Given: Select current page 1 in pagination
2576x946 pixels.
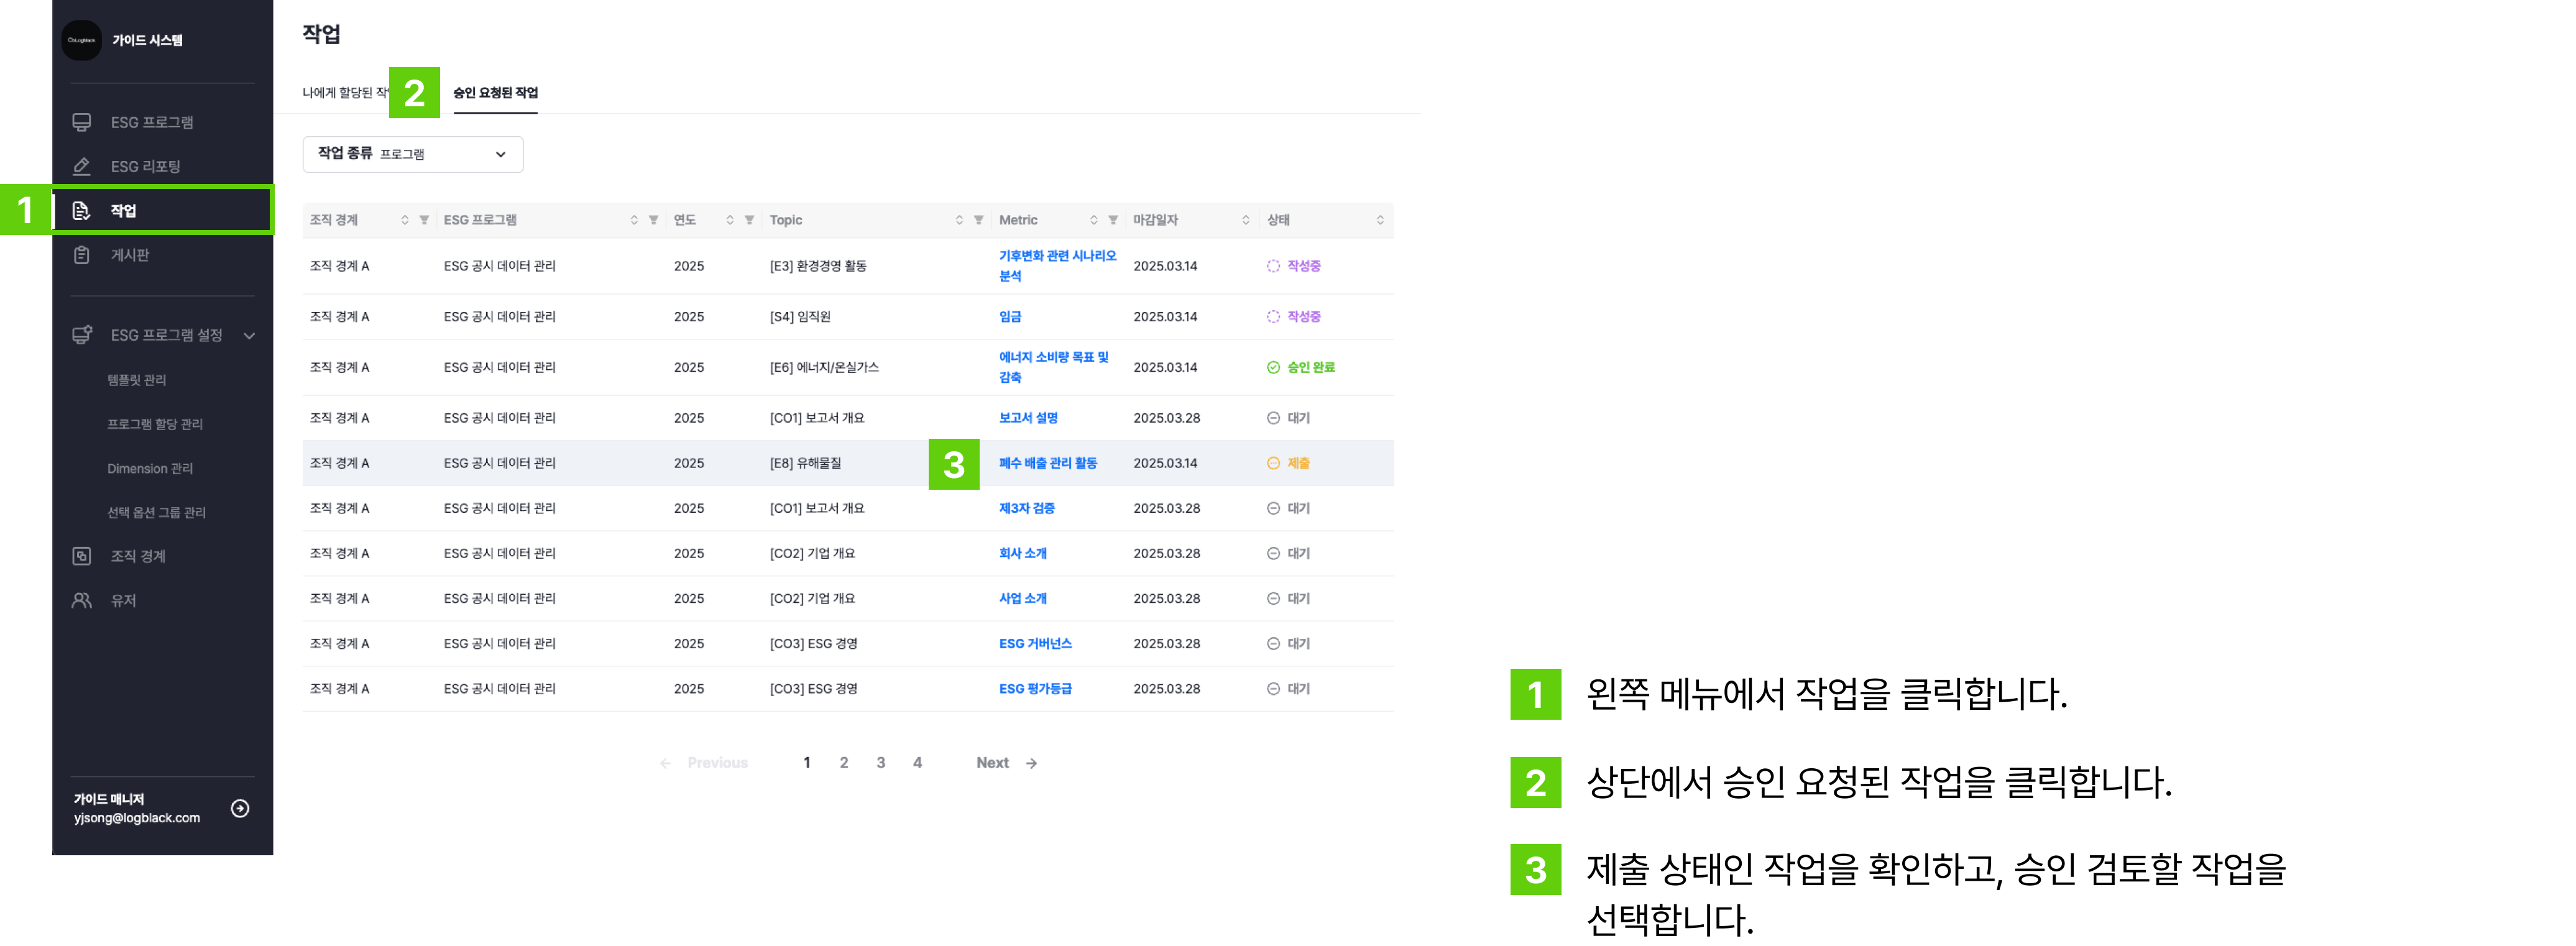Looking at the screenshot, I should [x=807, y=763].
